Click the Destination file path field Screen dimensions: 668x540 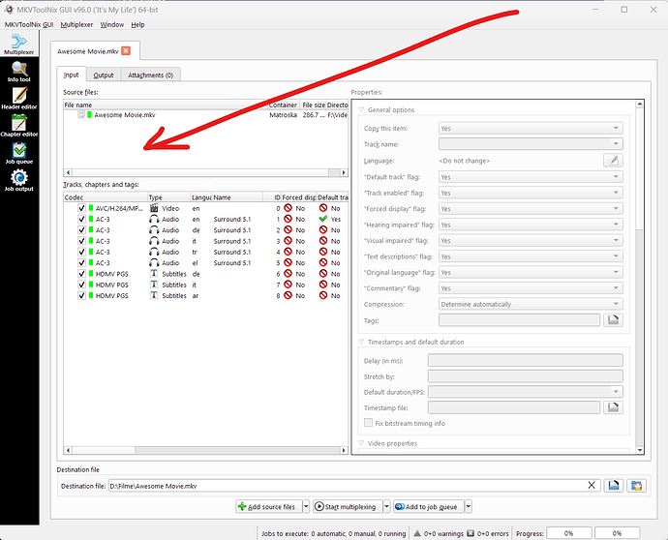click(x=354, y=486)
